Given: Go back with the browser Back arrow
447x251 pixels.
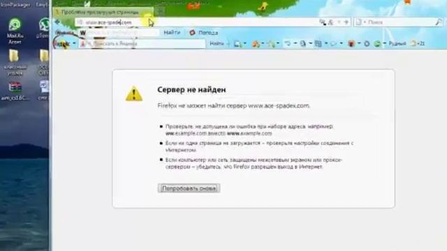Looking at the screenshot, I should (x=57, y=22).
